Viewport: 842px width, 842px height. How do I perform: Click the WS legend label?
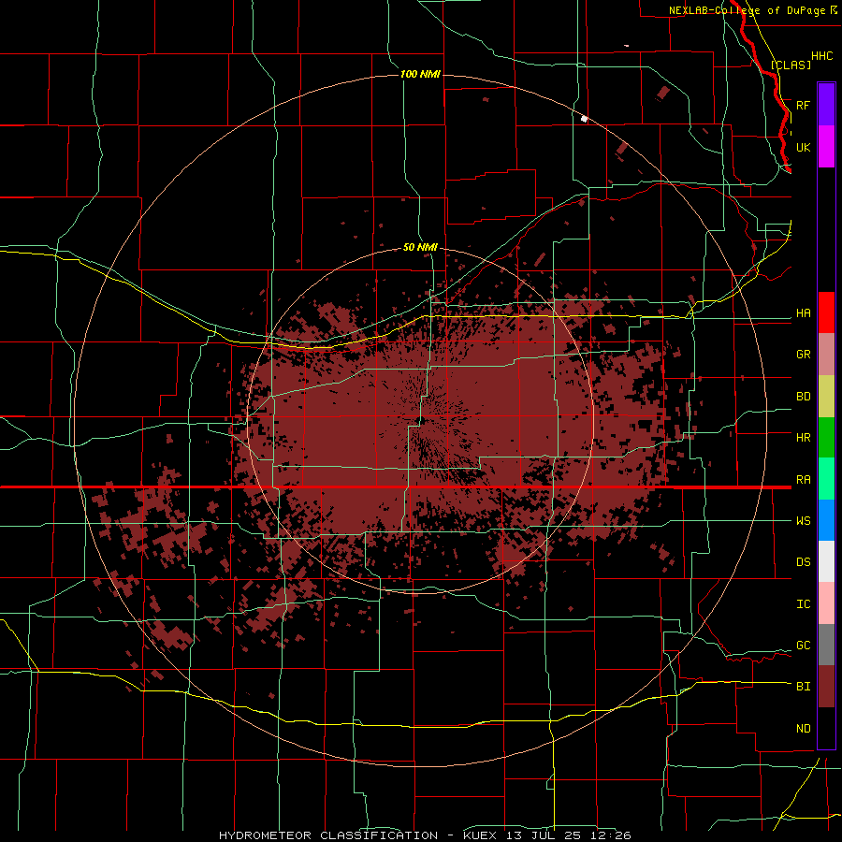point(803,521)
